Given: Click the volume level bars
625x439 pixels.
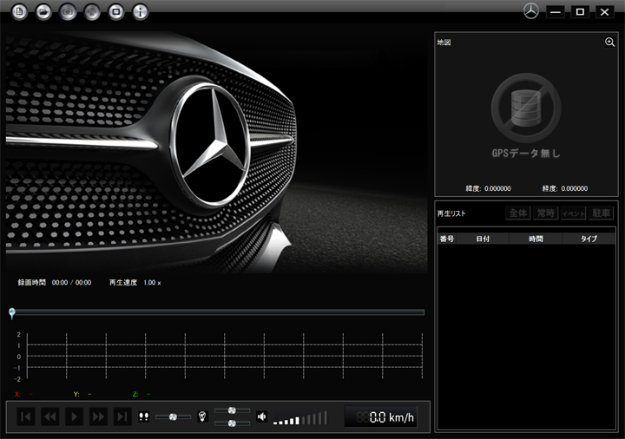Looking at the screenshot, I should pyautogui.click(x=300, y=418).
